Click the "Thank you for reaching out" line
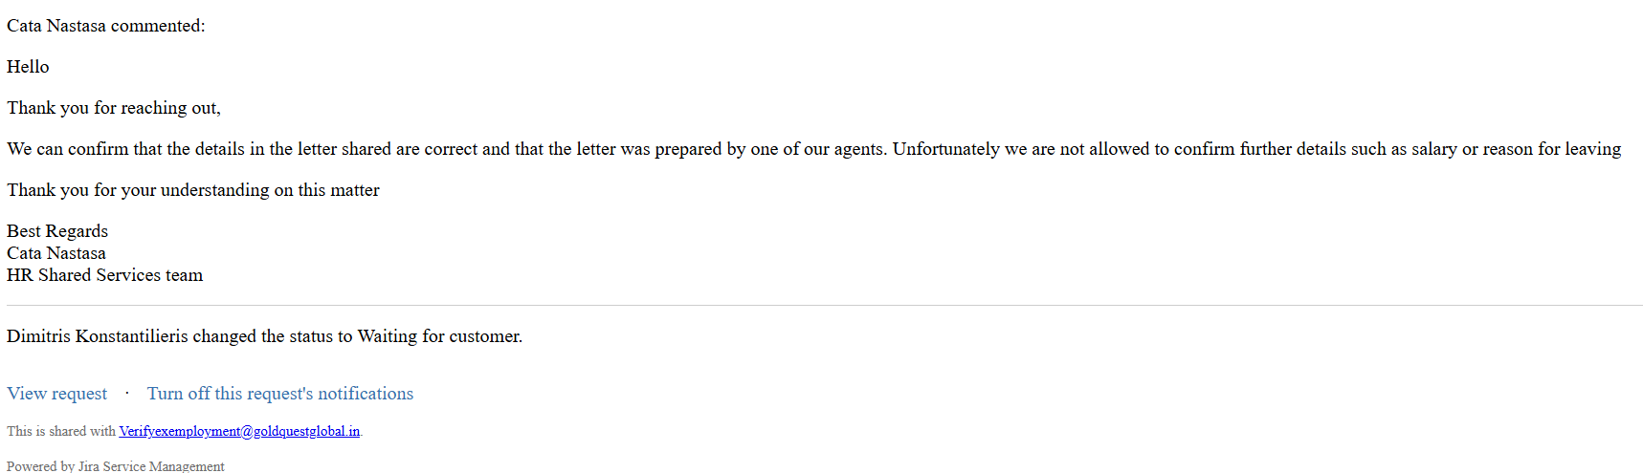 pos(113,108)
